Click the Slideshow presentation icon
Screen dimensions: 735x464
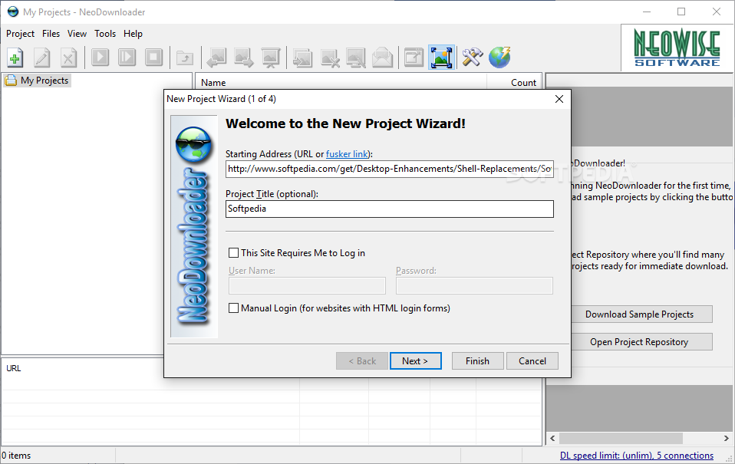(x=271, y=58)
